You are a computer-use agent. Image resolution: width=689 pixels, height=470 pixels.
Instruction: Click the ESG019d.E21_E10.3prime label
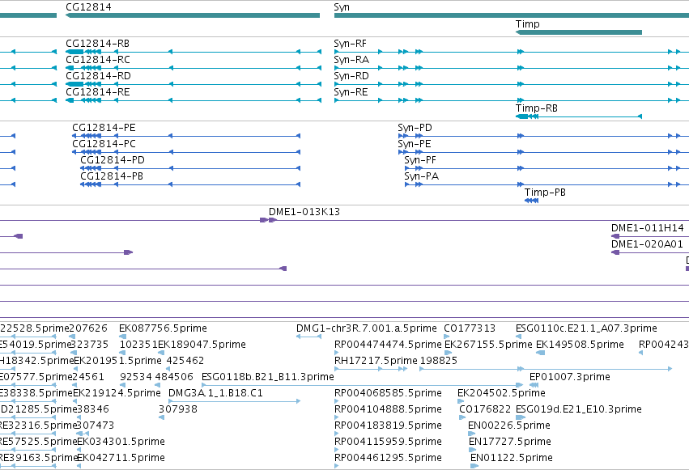tap(578, 409)
